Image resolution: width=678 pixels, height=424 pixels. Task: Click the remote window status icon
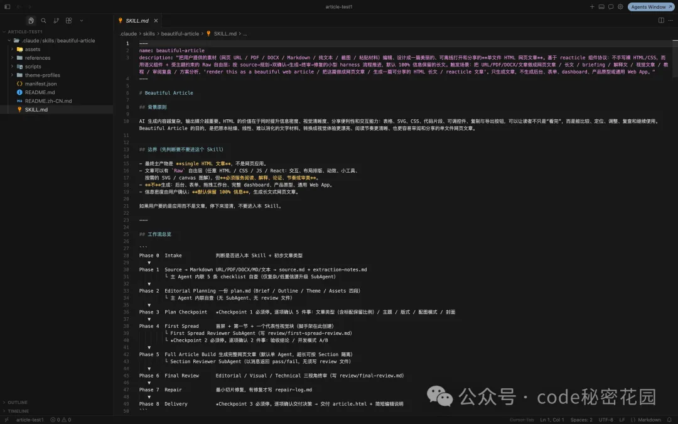pyautogui.click(x=6, y=420)
